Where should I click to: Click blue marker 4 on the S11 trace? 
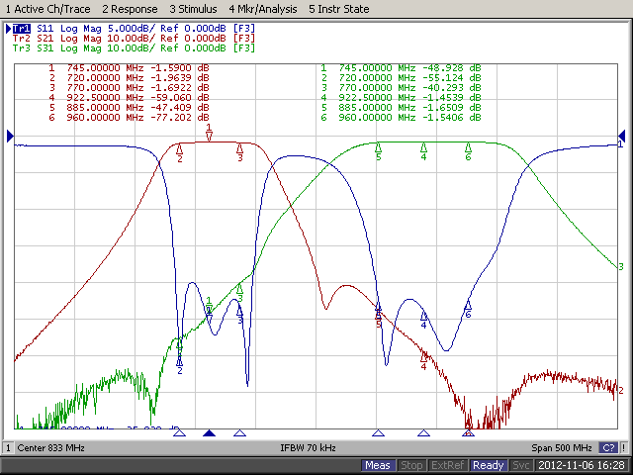pos(423,320)
